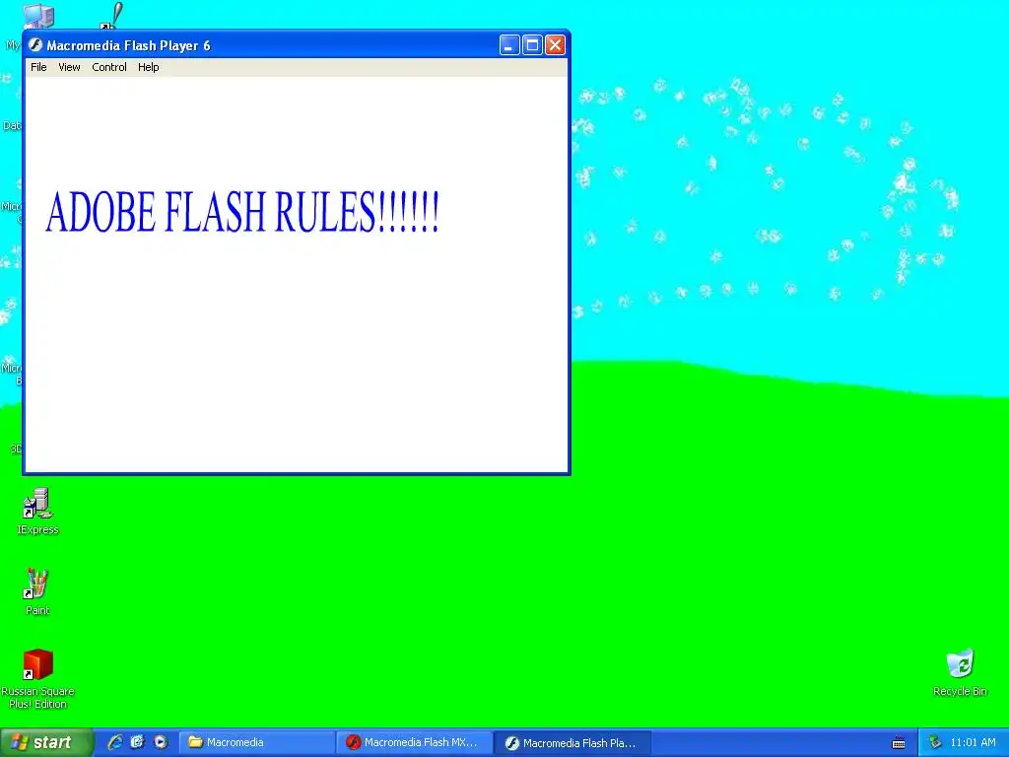
Task: Click the keyboard icon in the system tray
Action: 899,743
